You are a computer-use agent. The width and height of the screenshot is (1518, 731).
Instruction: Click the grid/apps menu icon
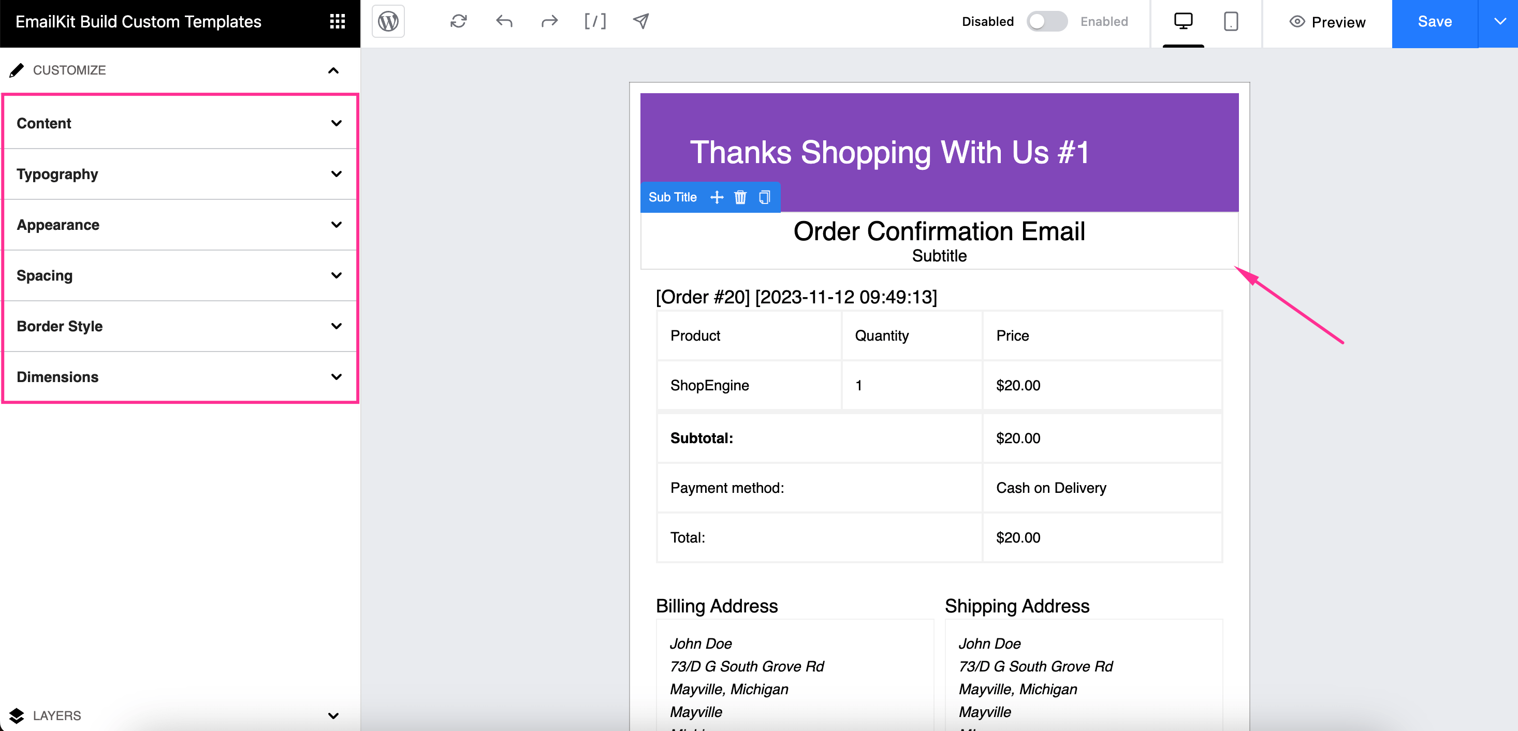337,21
